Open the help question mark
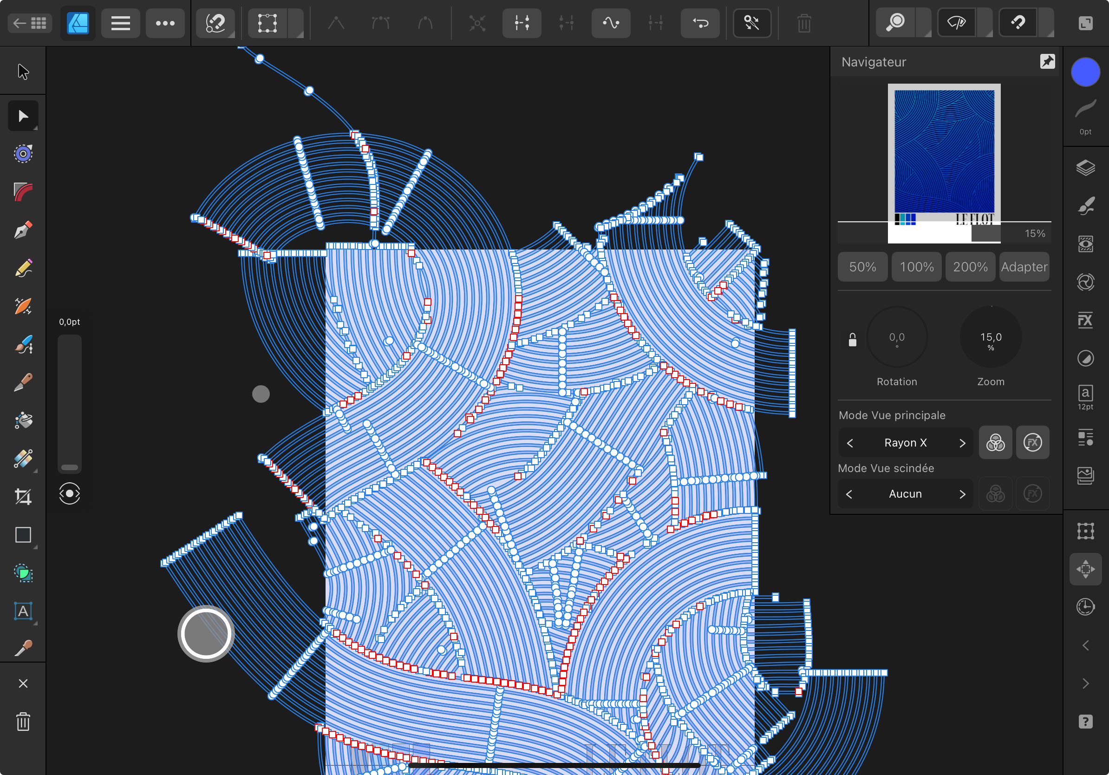Screen dimensions: 1109x775 coord(1085,722)
